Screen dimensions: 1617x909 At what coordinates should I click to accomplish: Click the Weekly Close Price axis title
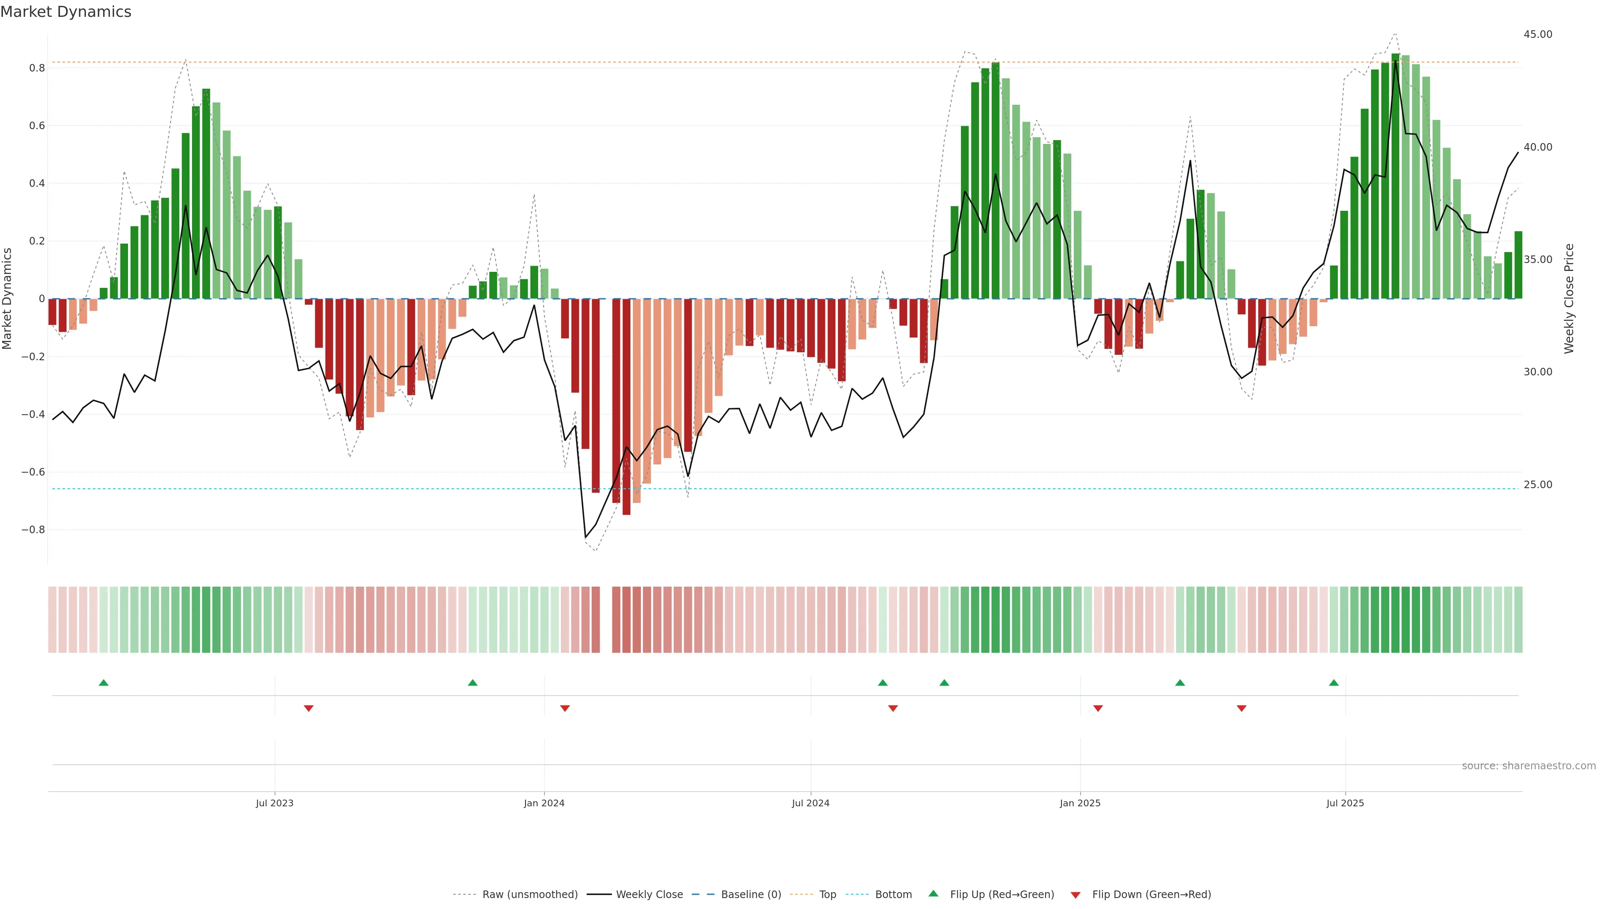coord(1569,299)
